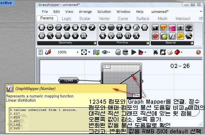Select the Param Viewer tree icon
Viewport: 205px width, 135px height.
tap(189, 28)
